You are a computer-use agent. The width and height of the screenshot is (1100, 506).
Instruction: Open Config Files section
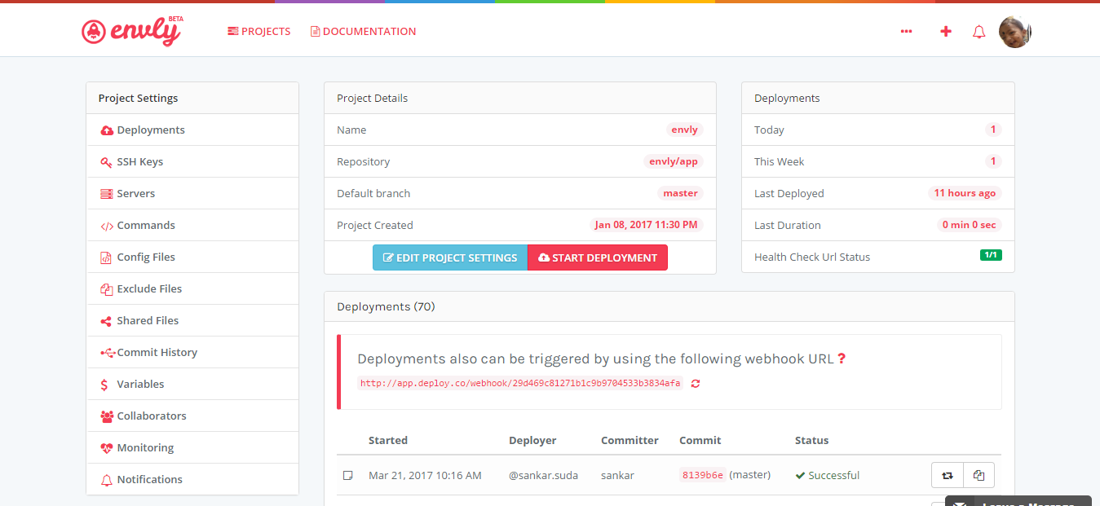click(x=192, y=257)
